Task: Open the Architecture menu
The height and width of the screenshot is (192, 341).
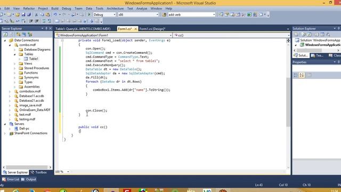Action: 115,9
